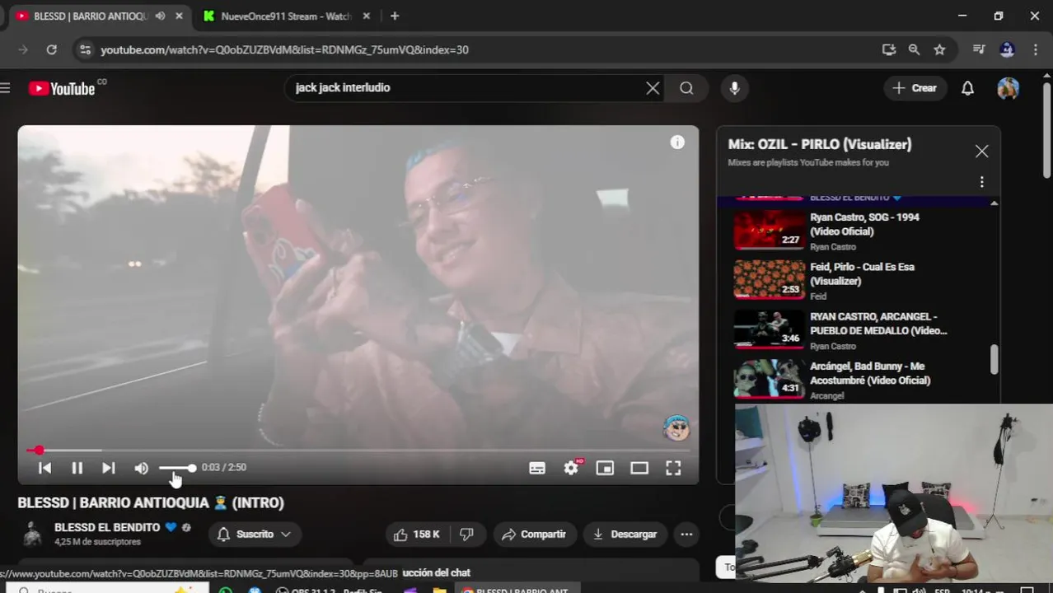The width and height of the screenshot is (1053, 593).
Task: Close the Mix playlist panel
Action: (981, 152)
